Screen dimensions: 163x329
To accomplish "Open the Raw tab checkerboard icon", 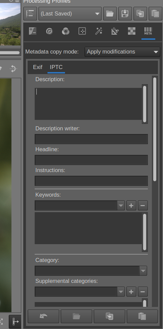I will point(132,31).
